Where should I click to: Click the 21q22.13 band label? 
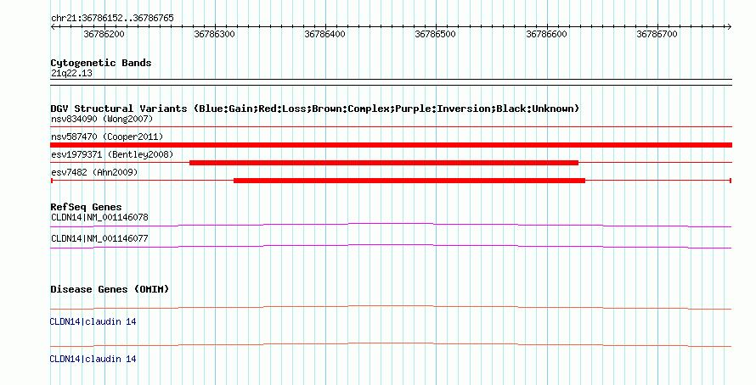click(72, 73)
